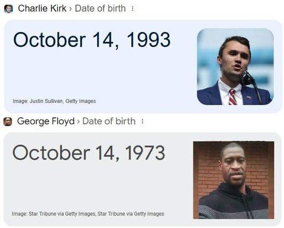Click empty space inside the October 14, 1973 card
284x228 pixels.
[x=99, y=188]
